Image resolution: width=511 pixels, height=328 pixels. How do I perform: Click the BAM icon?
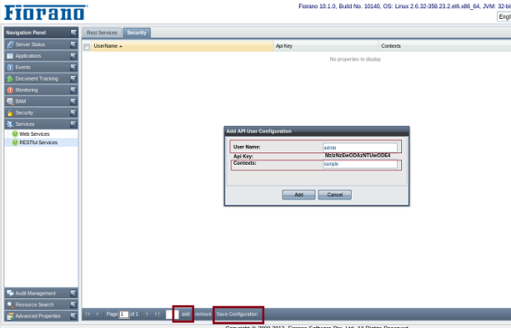tap(10, 101)
